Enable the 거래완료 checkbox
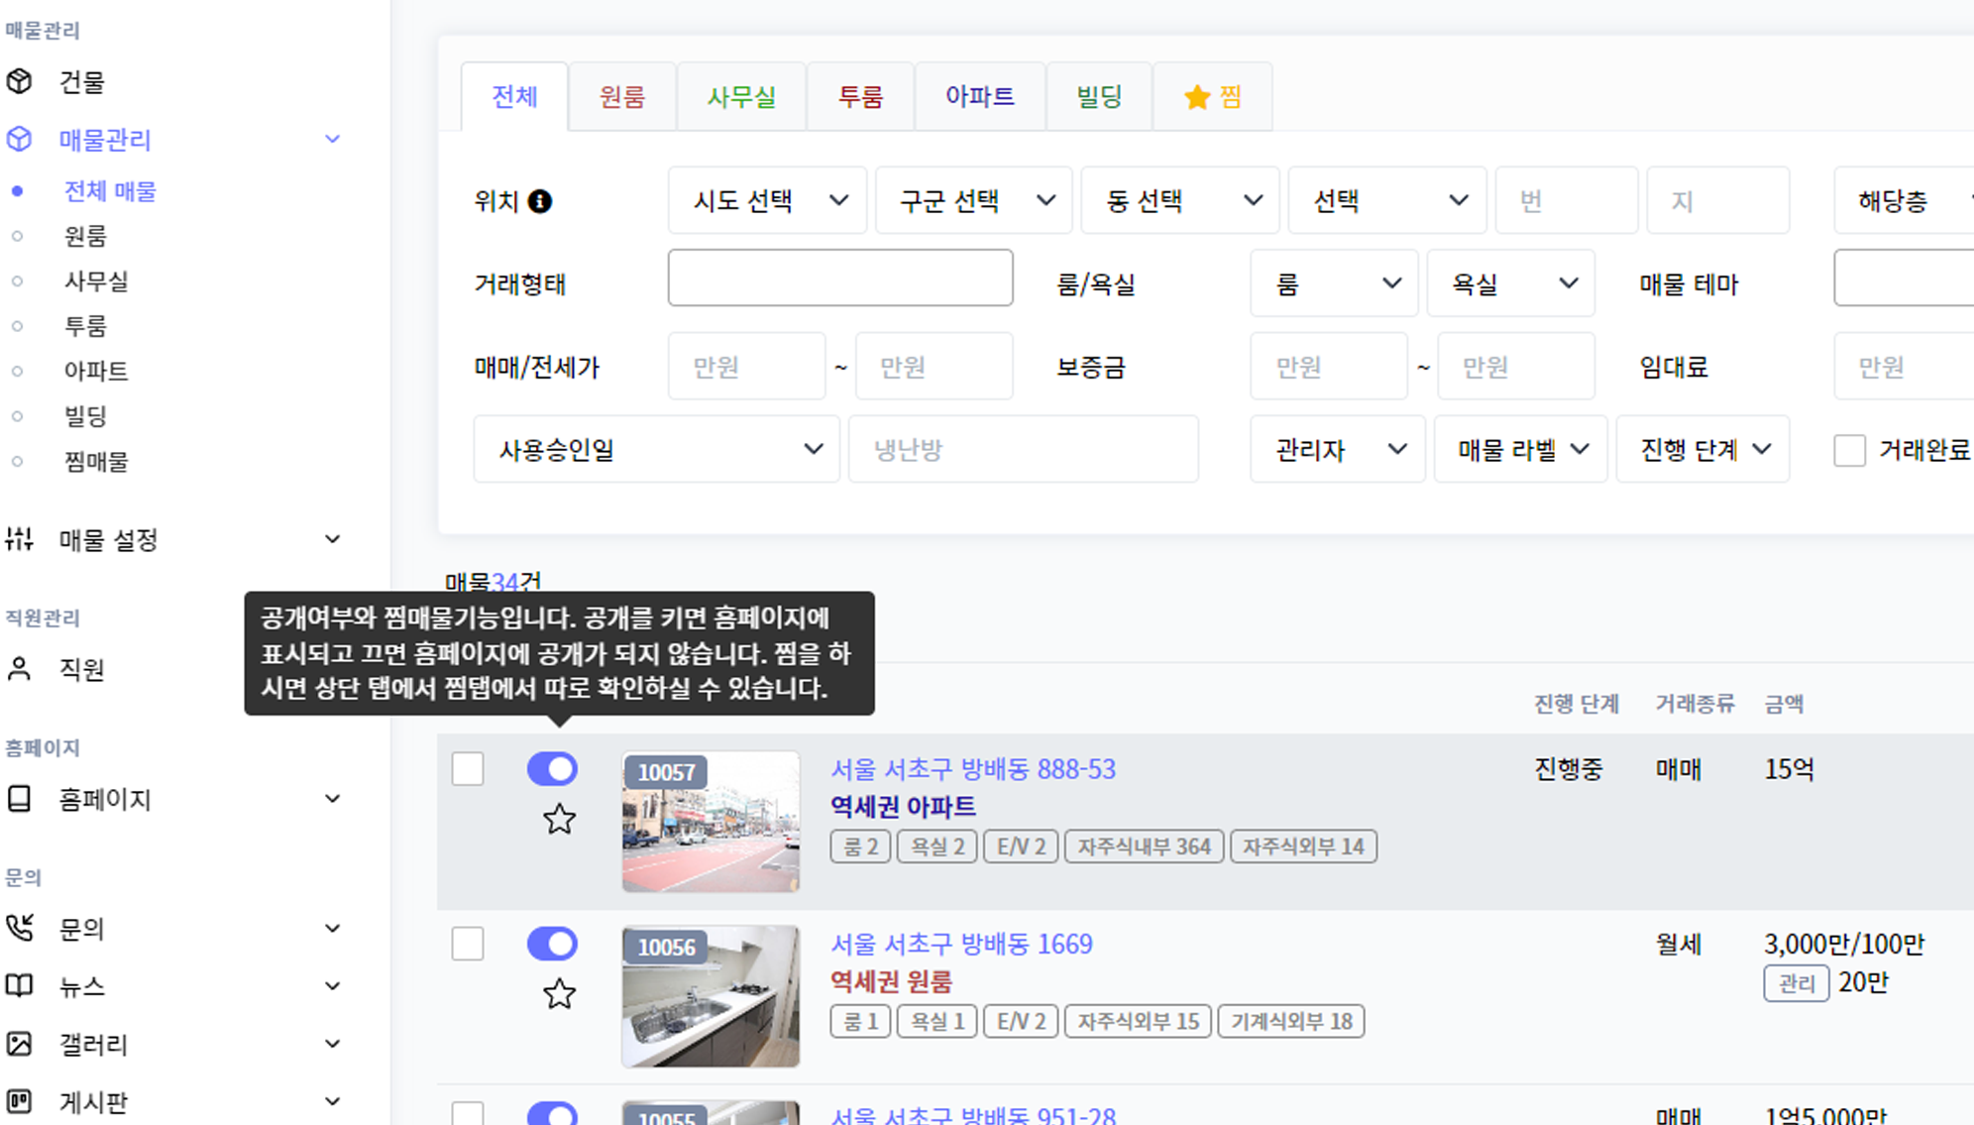Image resolution: width=1974 pixels, height=1125 pixels. click(x=1849, y=450)
